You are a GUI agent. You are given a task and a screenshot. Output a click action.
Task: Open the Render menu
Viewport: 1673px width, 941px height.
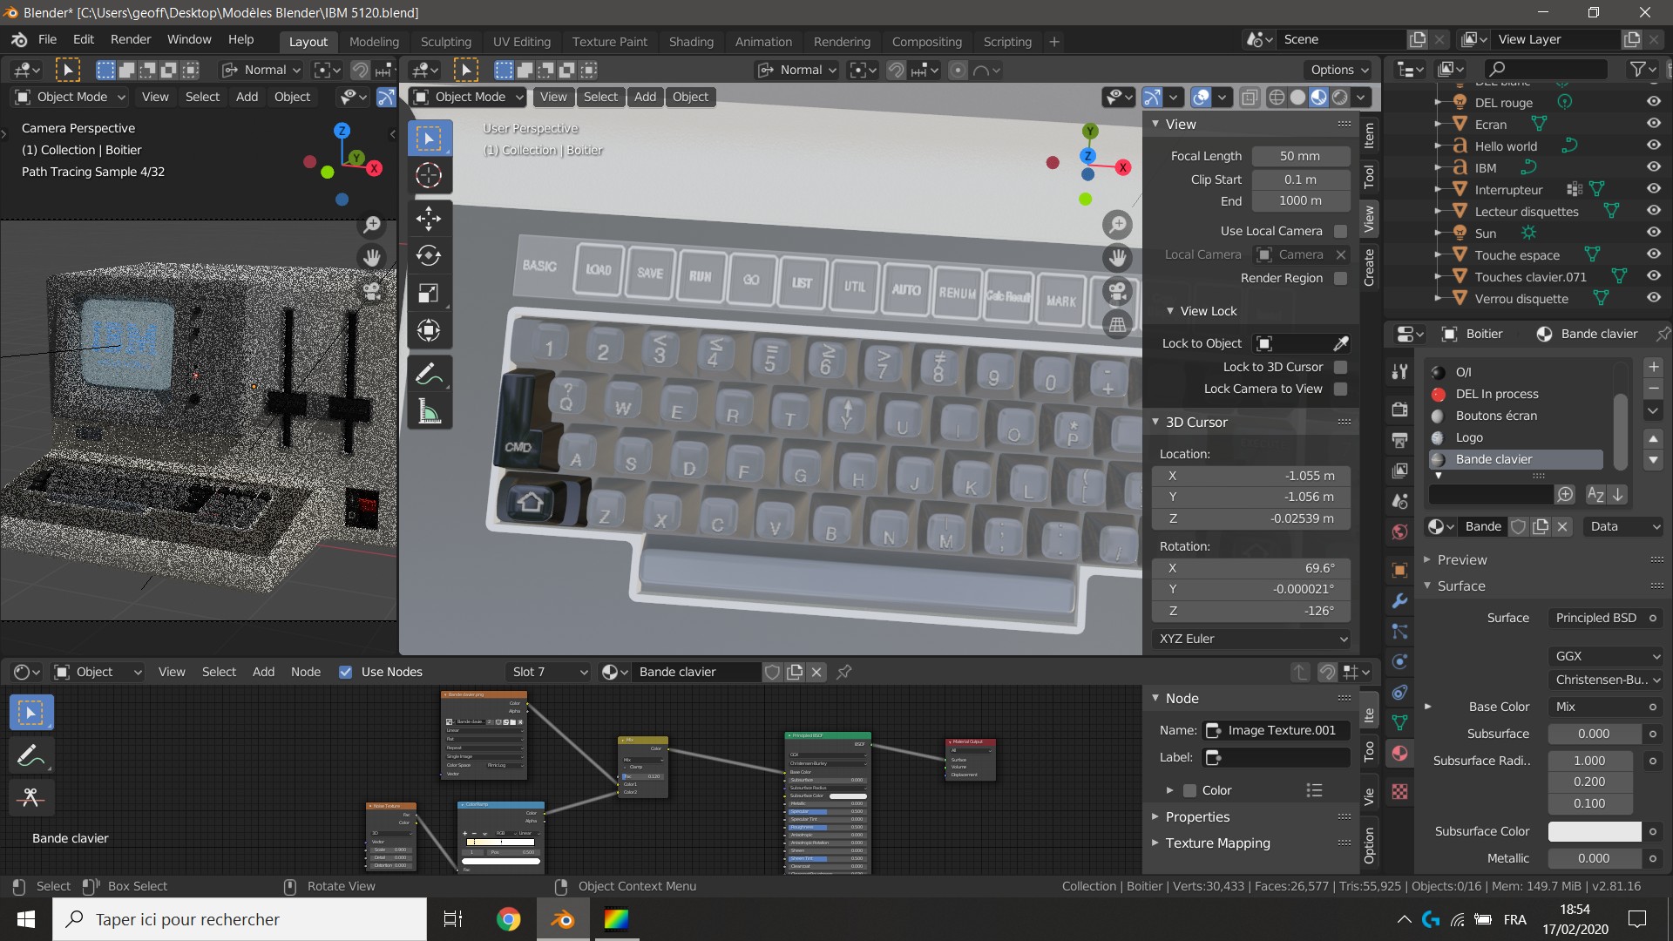pyautogui.click(x=131, y=39)
